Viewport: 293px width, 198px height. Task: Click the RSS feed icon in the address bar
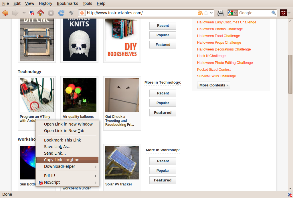(201, 13)
